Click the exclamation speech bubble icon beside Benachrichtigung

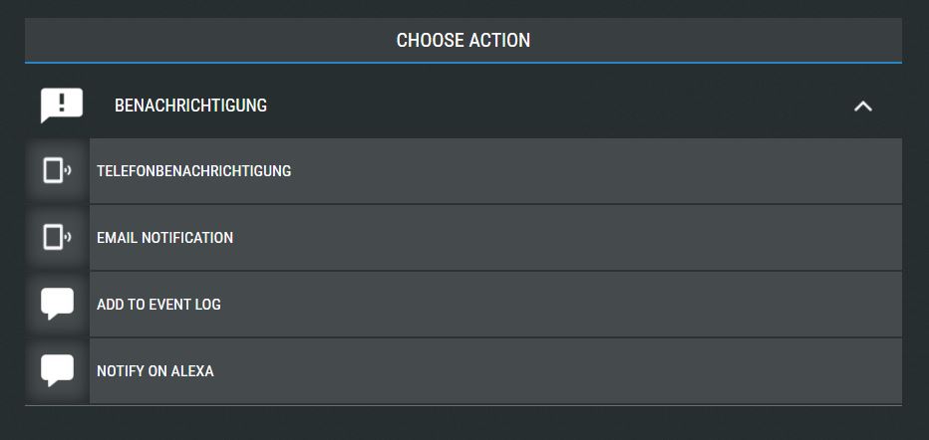62,106
